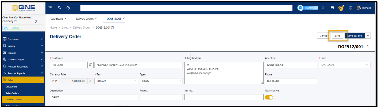This screenshot has width=378, height=108.
Task: Click the lock icon in top bar
Action: (x=59, y=8)
